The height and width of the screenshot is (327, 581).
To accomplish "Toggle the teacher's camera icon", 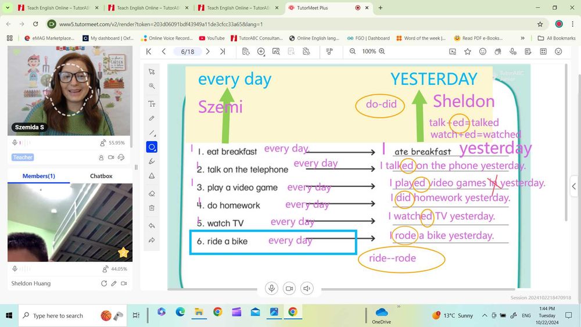I will click(x=111, y=157).
